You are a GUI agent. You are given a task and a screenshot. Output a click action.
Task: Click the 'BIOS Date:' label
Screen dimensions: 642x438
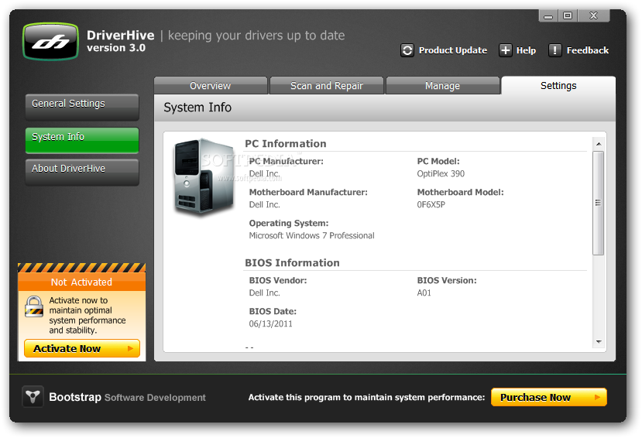(x=273, y=311)
